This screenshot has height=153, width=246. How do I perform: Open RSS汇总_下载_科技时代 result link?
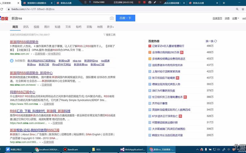(x=40, y=111)
